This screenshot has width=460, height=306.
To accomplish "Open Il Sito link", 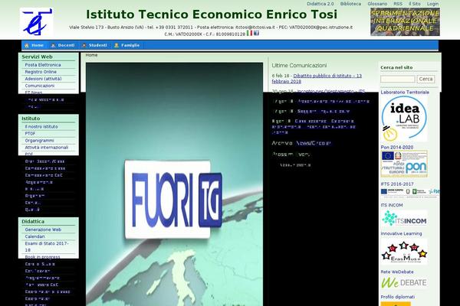I will pos(415,4).
